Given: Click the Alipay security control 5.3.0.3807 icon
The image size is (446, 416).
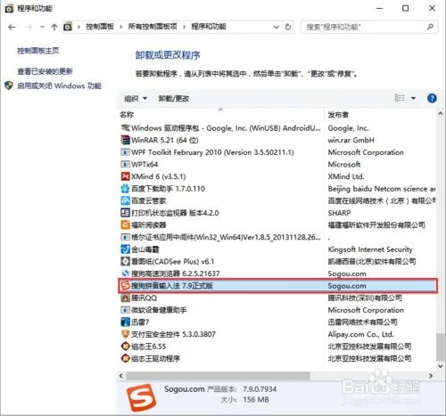Looking at the screenshot, I should click(x=125, y=334).
